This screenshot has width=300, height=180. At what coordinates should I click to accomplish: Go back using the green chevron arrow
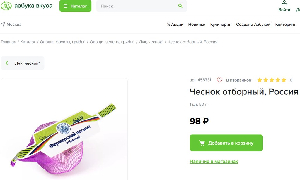pyautogui.click(x=7, y=63)
